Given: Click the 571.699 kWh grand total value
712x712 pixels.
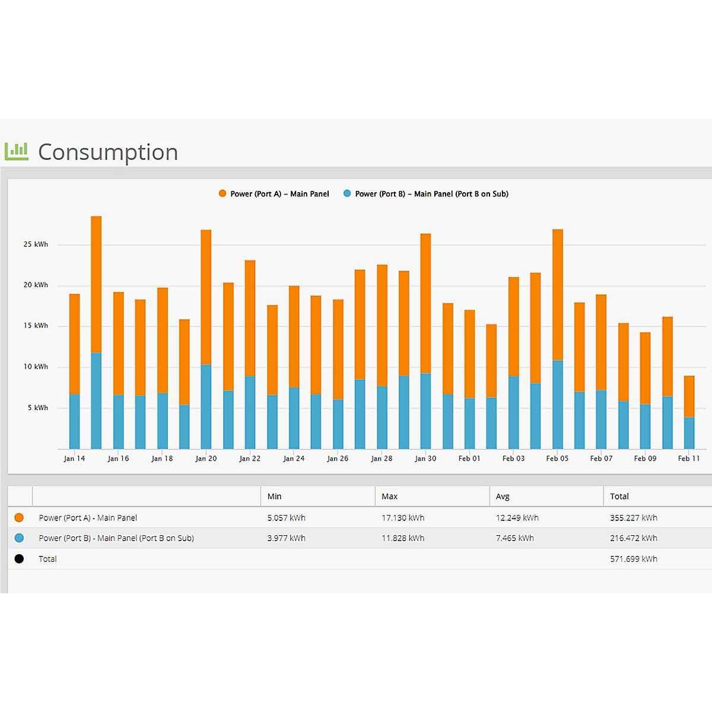Looking at the screenshot, I should (633, 559).
